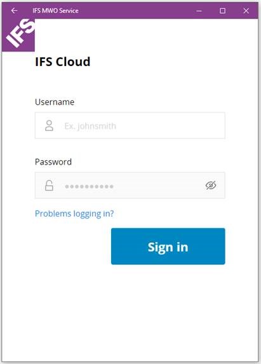Click empty white area below Sign in
Screen dimensions: 261x364
click(x=130, y=313)
